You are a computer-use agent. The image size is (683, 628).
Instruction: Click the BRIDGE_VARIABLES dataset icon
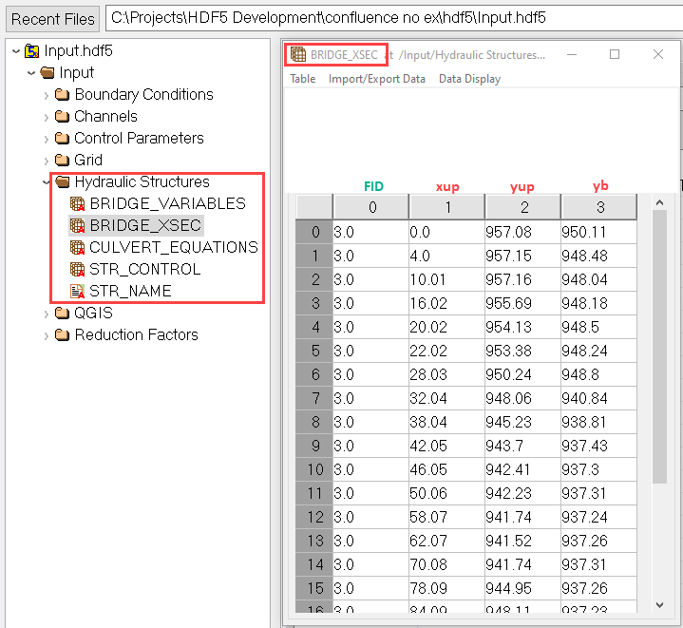(78, 203)
